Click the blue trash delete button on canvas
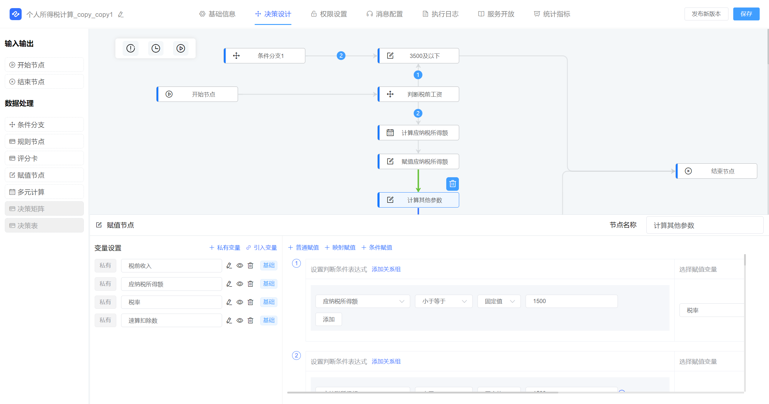The width and height of the screenshot is (769, 404). tap(452, 184)
